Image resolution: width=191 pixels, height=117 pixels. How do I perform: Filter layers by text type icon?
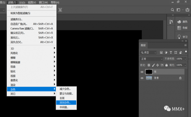coord(171,52)
